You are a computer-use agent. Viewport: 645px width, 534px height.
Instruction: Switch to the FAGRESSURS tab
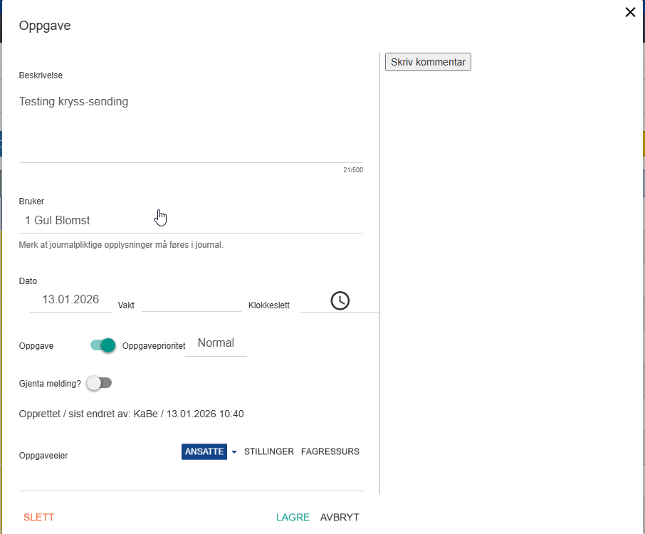pos(330,451)
